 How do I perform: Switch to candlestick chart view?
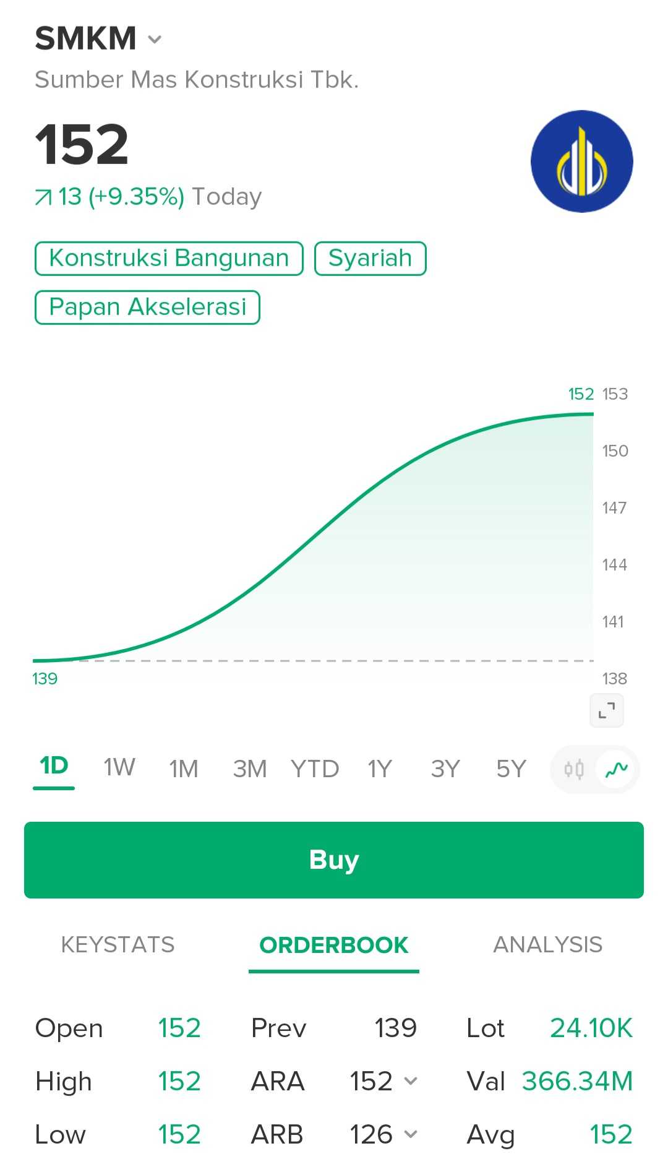[x=573, y=769]
